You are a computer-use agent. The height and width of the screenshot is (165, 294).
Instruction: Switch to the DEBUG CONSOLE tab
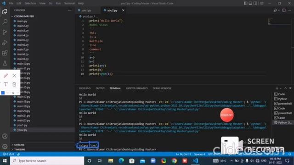pos(162,88)
